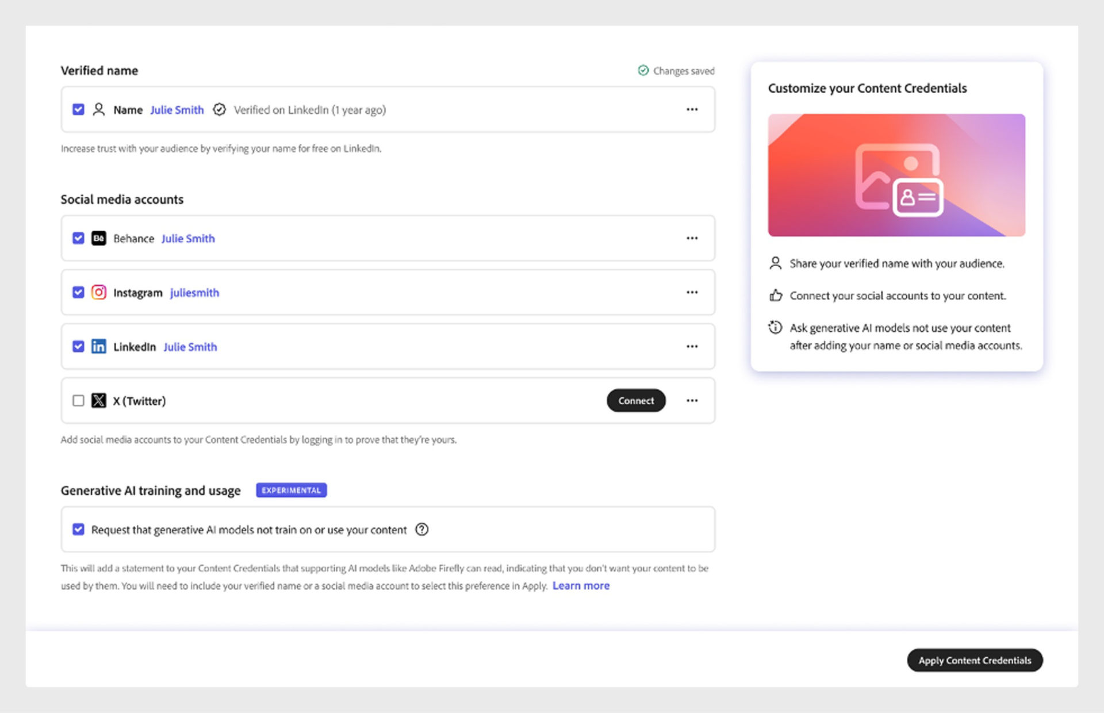Click the LinkedIn icon

(99, 346)
